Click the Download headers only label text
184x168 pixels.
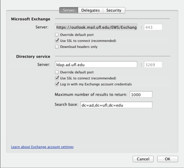click(x=79, y=47)
